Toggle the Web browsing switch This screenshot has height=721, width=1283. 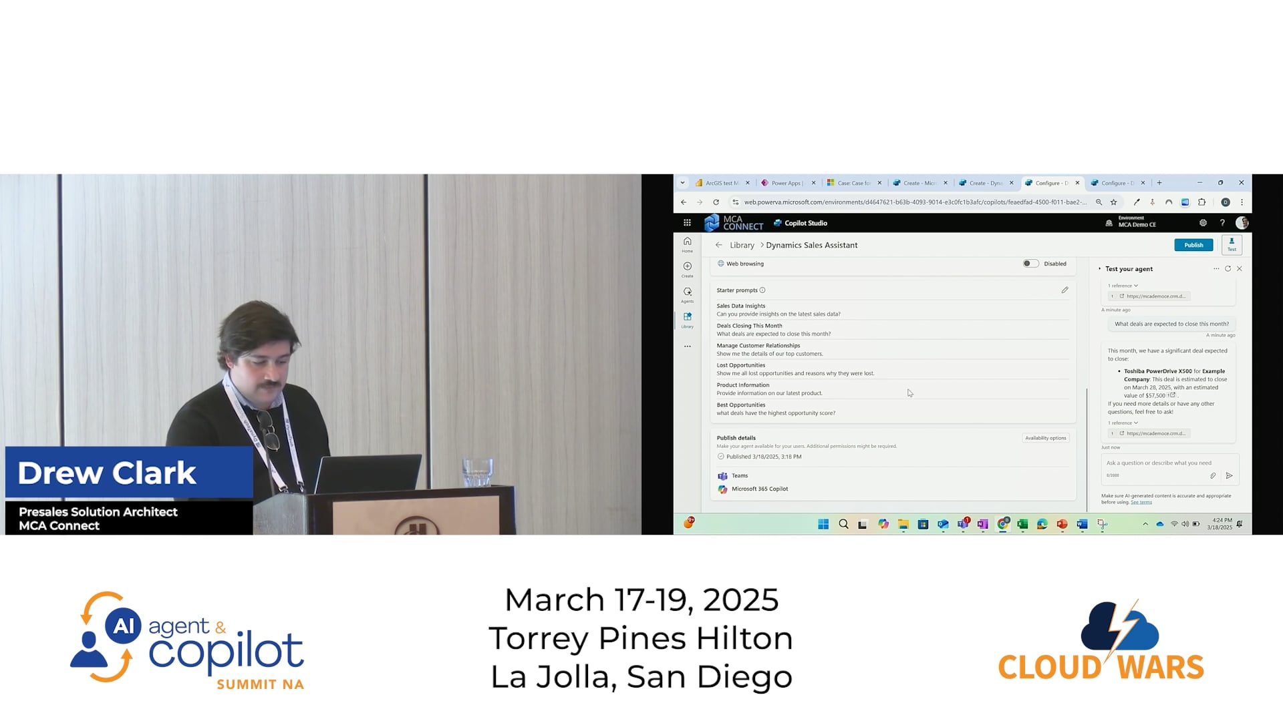click(x=1030, y=264)
